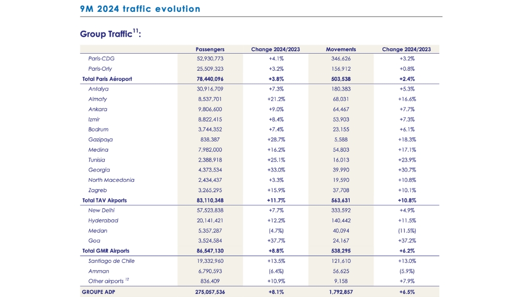Screen dimensions: 516x297
Task: Select the 'Group Traffic' section title
Action: 106,35
